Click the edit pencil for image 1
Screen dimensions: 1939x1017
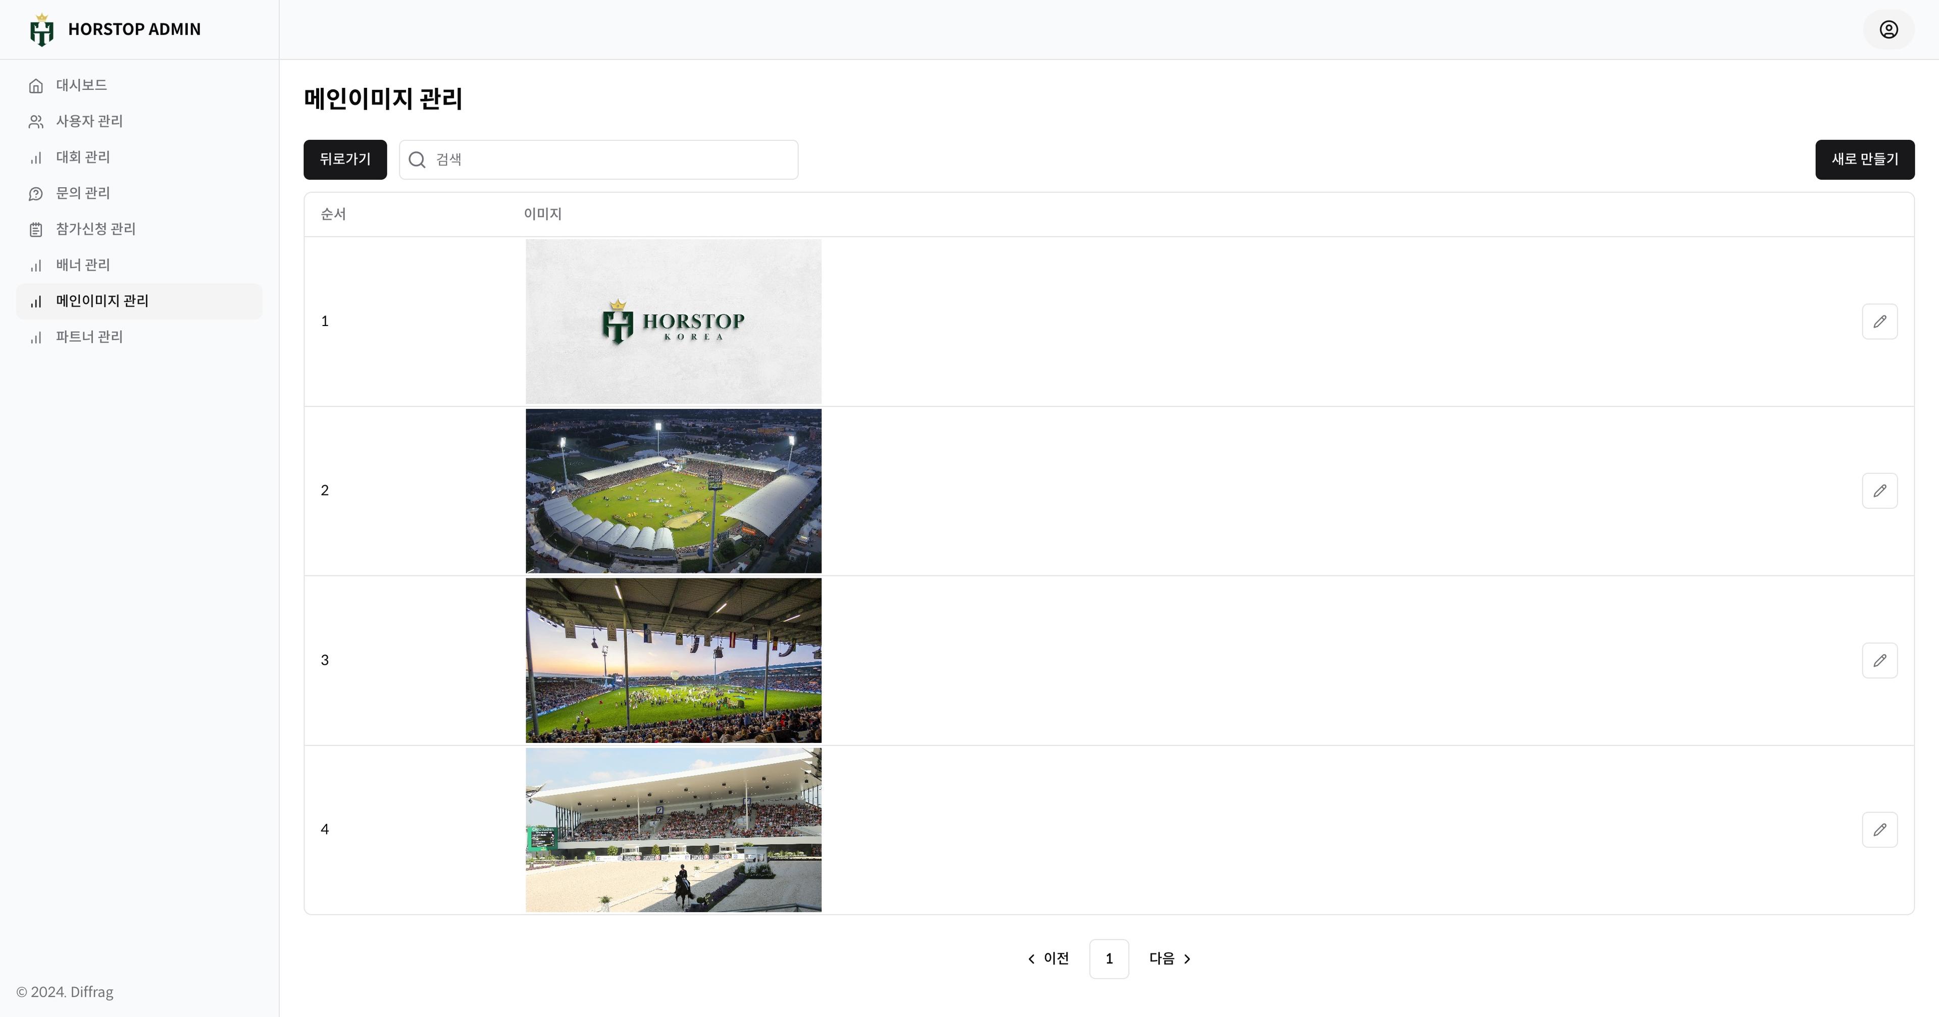point(1879,322)
